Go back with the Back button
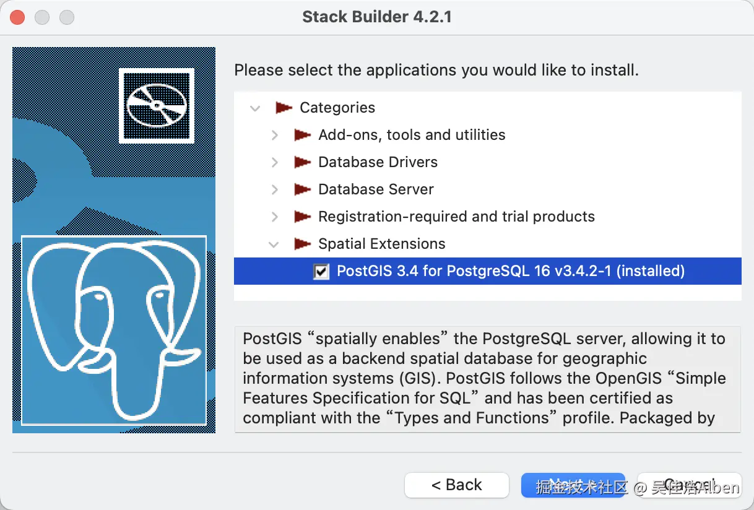The width and height of the screenshot is (754, 510). [457, 485]
